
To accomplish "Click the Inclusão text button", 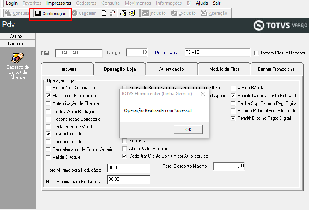I will coord(158,13).
